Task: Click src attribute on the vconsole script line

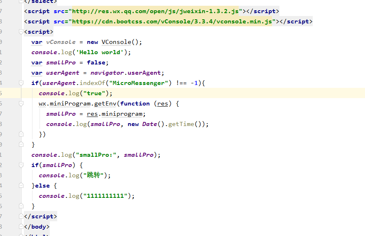Action: (59, 22)
